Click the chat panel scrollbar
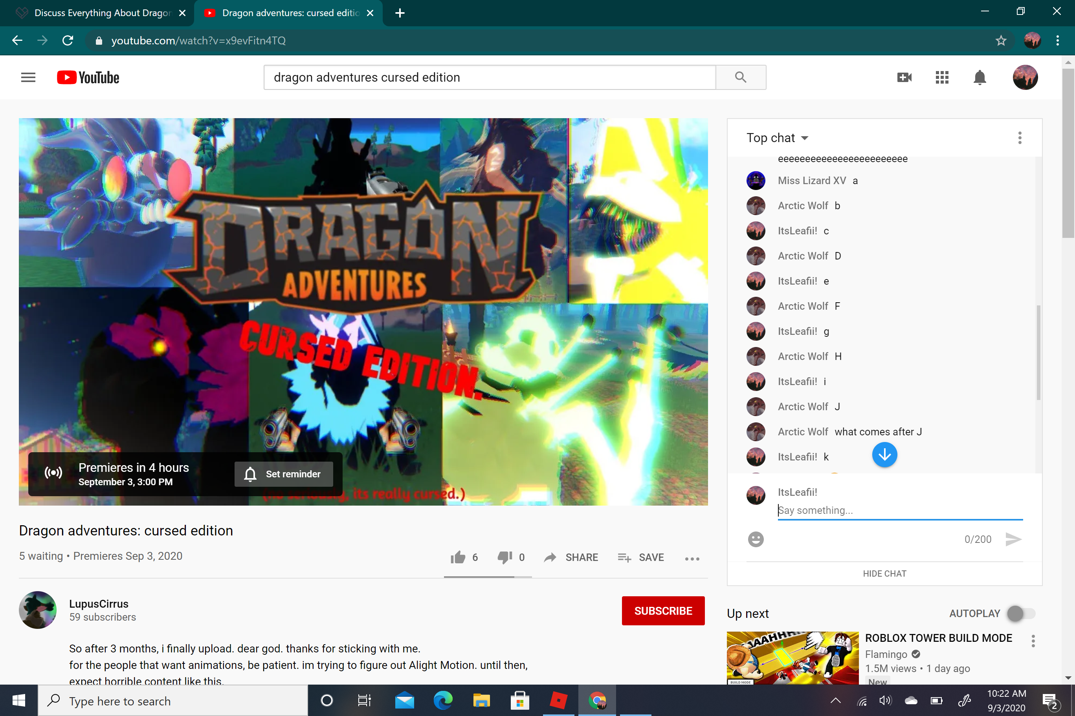 (1038, 353)
